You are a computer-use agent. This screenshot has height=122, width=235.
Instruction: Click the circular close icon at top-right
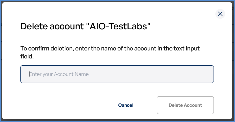pos(220,14)
